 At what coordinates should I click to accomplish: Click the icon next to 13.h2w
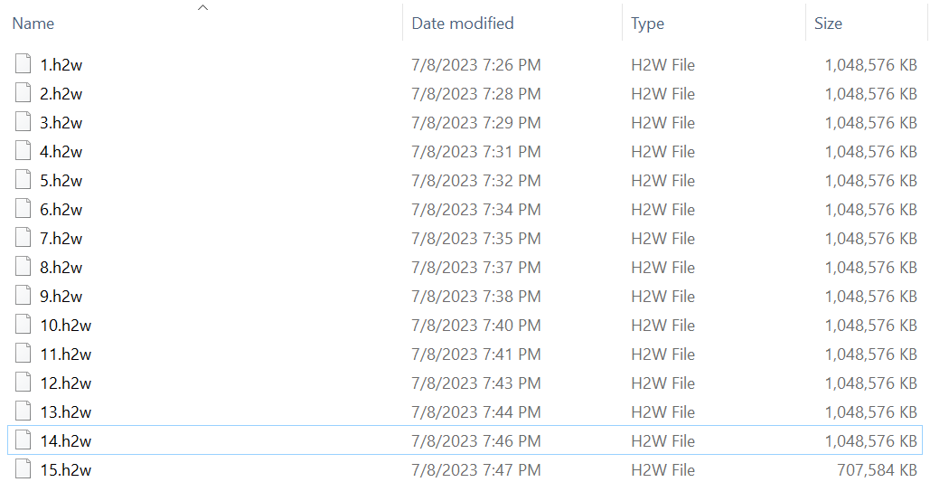pos(23,411)
